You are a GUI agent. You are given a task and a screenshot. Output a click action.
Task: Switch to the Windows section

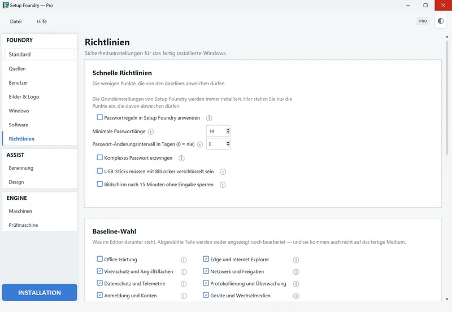(x=40, y=111)
